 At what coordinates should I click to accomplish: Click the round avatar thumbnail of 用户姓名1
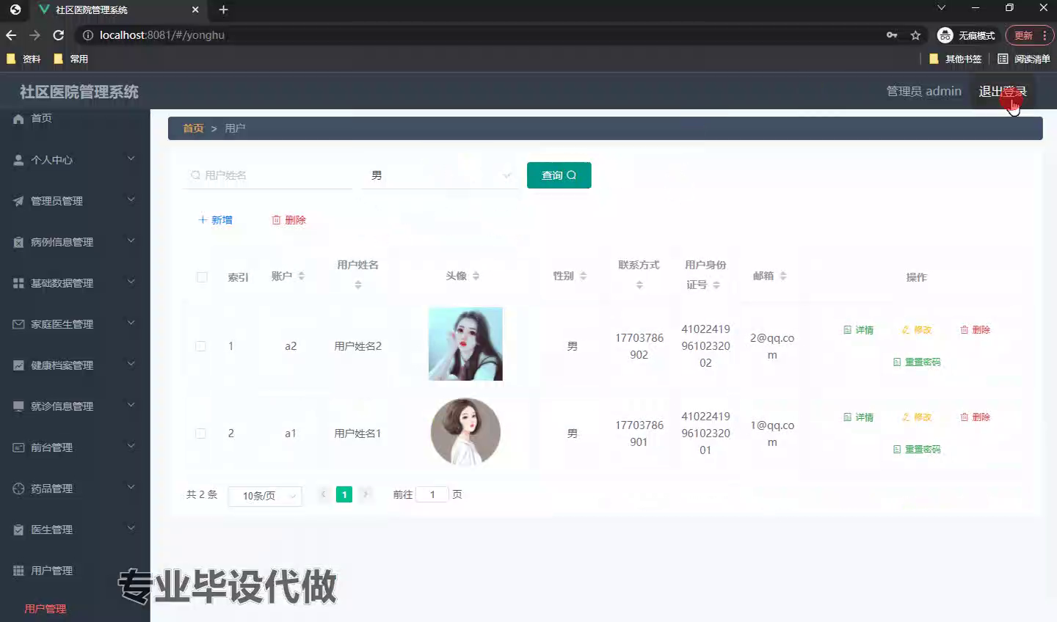pyautogui.click(x=465, y=432)
